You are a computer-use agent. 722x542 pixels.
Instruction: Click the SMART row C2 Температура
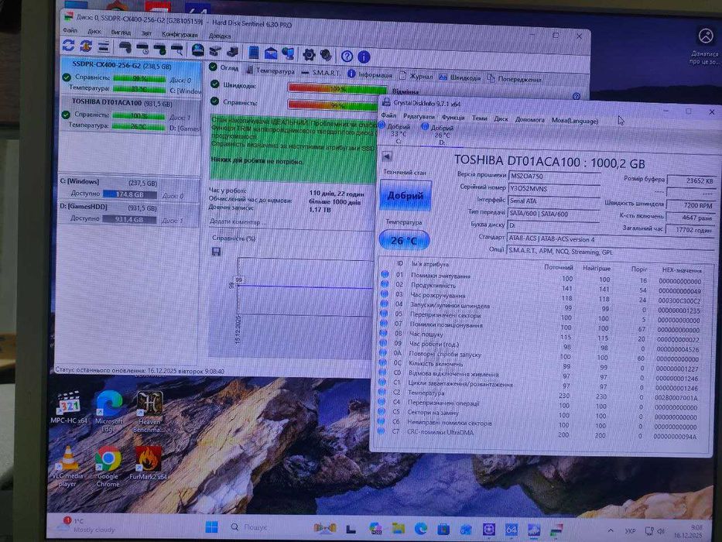[539, 394]
